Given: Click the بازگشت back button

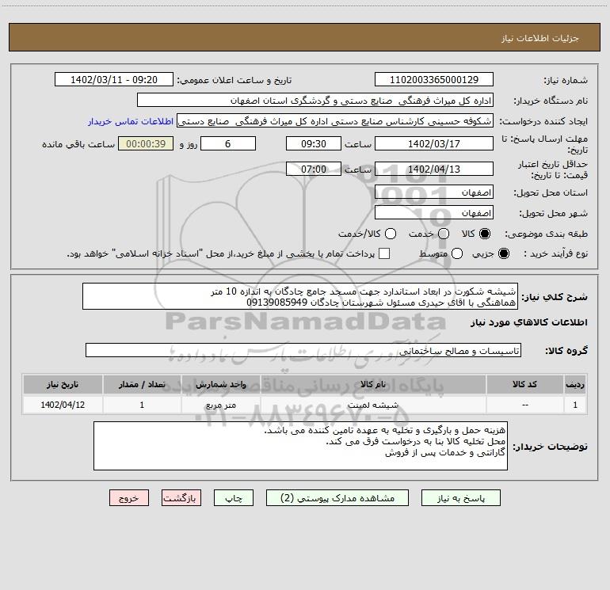Looking at the screenshot, I should click(181, 498).
